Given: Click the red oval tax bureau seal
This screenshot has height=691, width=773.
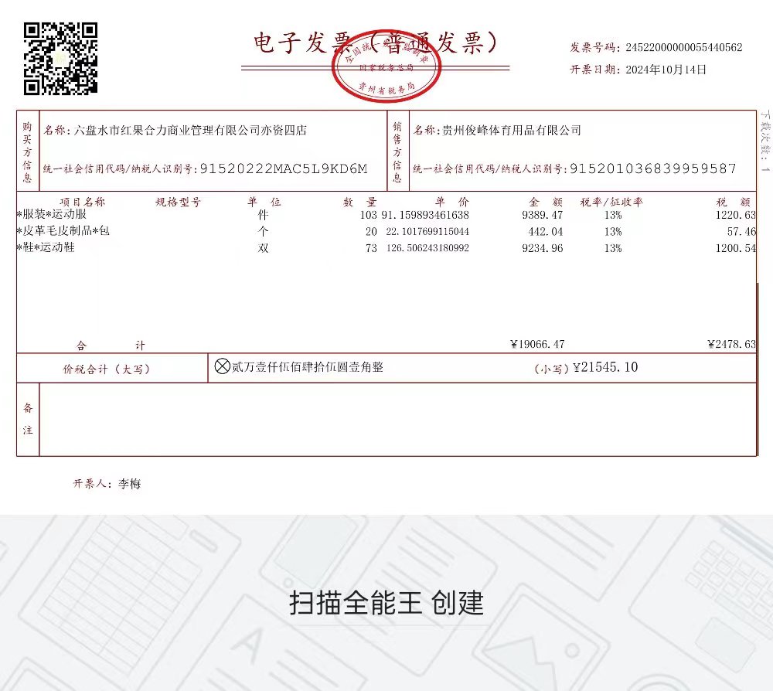Looking at the screenshot, I should (383, 68).
